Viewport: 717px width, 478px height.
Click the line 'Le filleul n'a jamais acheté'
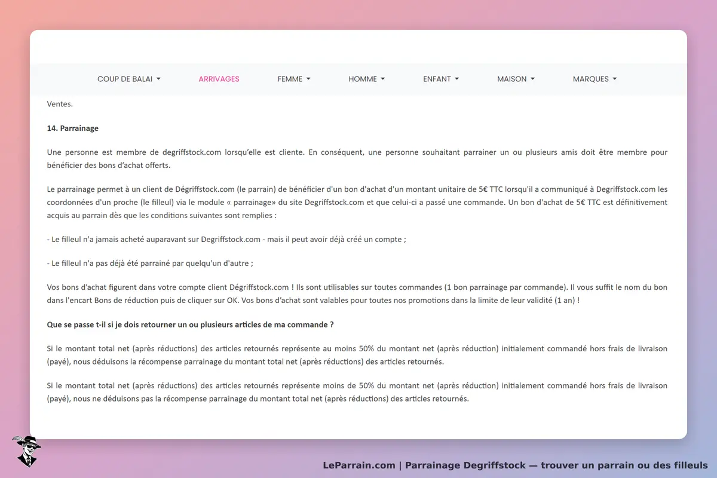pos(226,239)
